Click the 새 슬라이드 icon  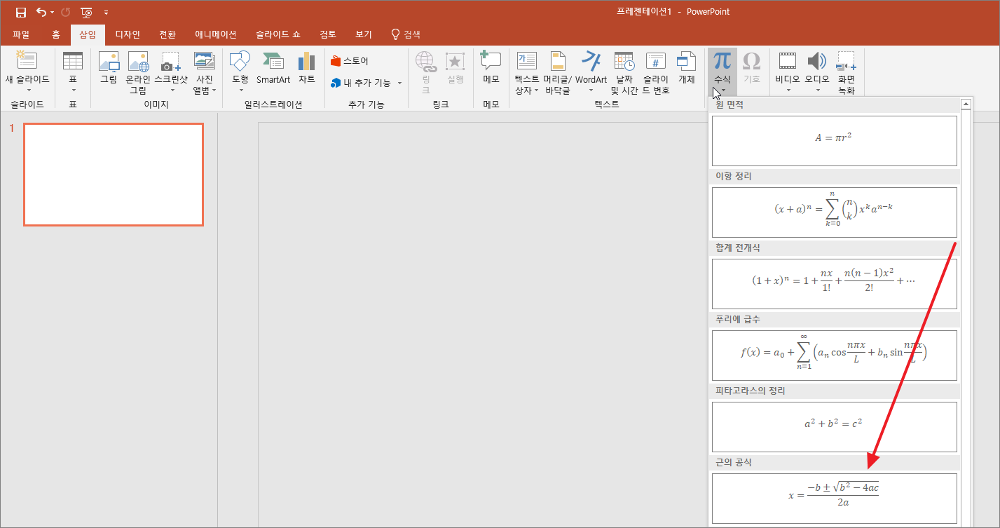point(27,61)
